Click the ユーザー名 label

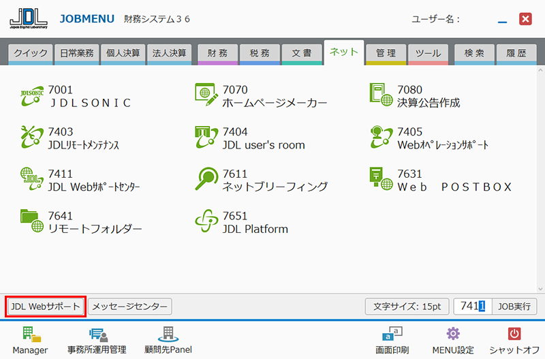[436, 19]
